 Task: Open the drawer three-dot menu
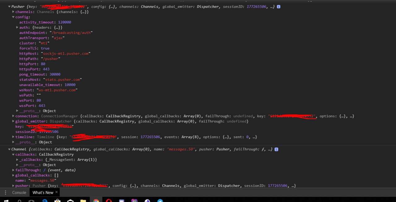point(5,192)
